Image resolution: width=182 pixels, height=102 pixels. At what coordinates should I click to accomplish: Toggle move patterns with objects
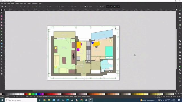click(118, 7)
